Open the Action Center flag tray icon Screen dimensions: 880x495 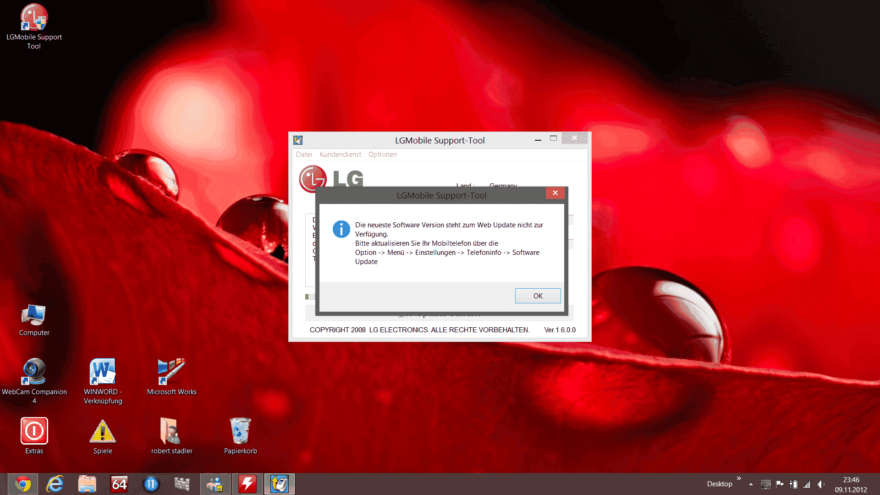[779, 484]
